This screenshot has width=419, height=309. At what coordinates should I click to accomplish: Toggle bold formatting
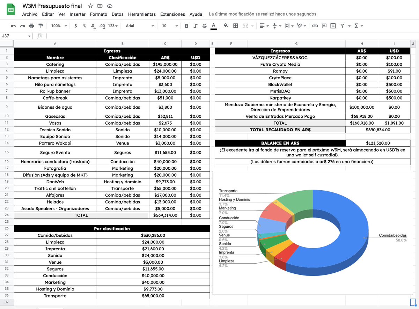tap(186, 26)
